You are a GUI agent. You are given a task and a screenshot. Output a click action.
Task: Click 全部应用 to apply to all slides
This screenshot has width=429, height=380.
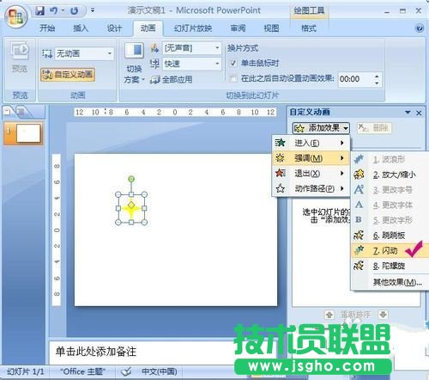[x=172, y=79]
